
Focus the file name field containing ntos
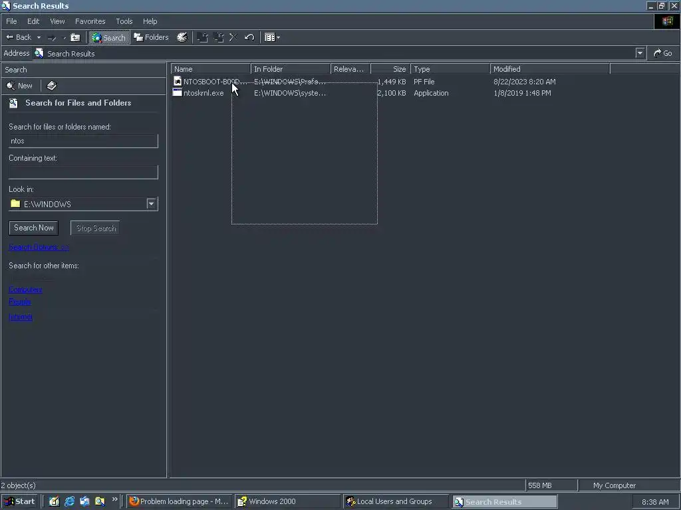83,141
